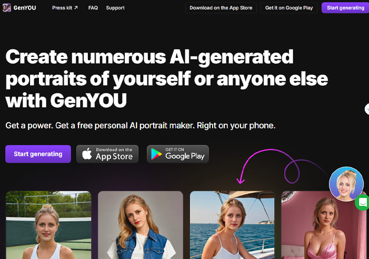Open the FAQ menu item

(93, 8)
